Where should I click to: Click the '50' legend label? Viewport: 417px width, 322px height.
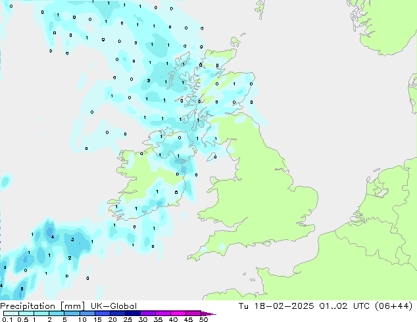tap(204, 319)
